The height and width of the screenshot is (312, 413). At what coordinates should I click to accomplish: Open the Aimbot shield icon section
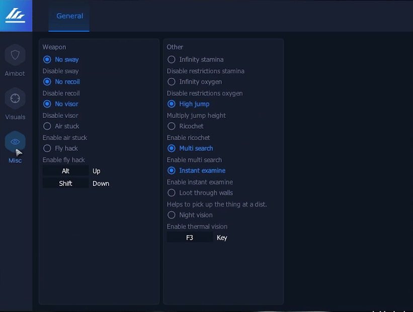[x=15, y=55]
